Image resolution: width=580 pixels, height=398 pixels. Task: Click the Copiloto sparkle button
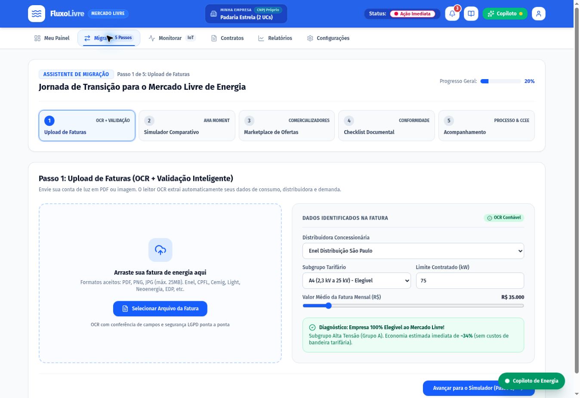pyautogui.click(x=505, y=14)
